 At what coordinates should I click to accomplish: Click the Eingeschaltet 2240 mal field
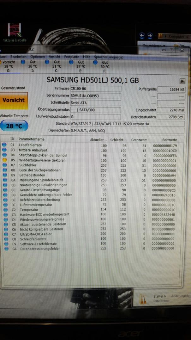171,110
